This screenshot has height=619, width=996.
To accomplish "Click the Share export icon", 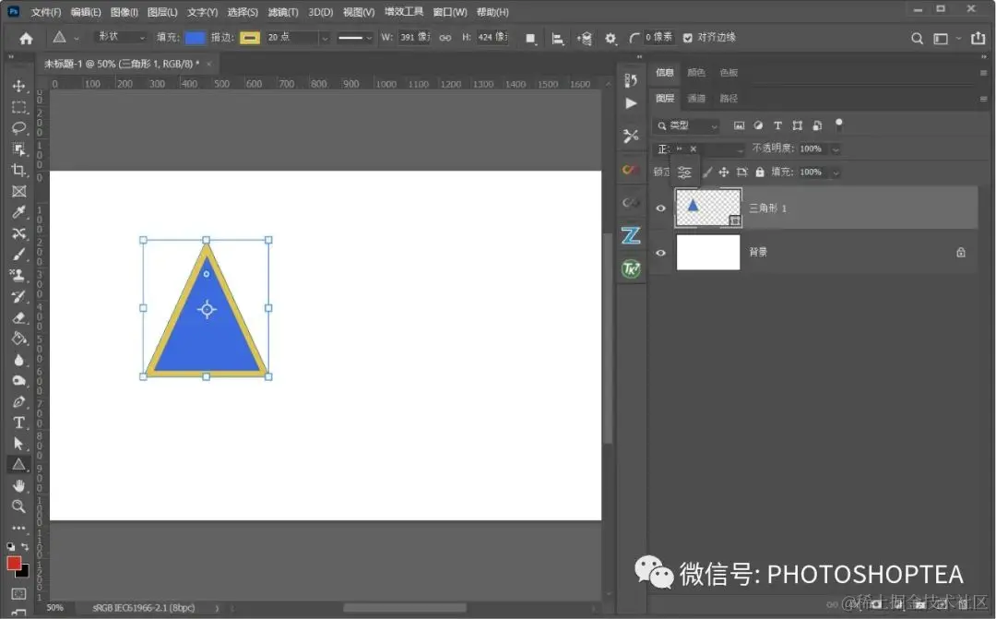I will click(x=978, y=38).
